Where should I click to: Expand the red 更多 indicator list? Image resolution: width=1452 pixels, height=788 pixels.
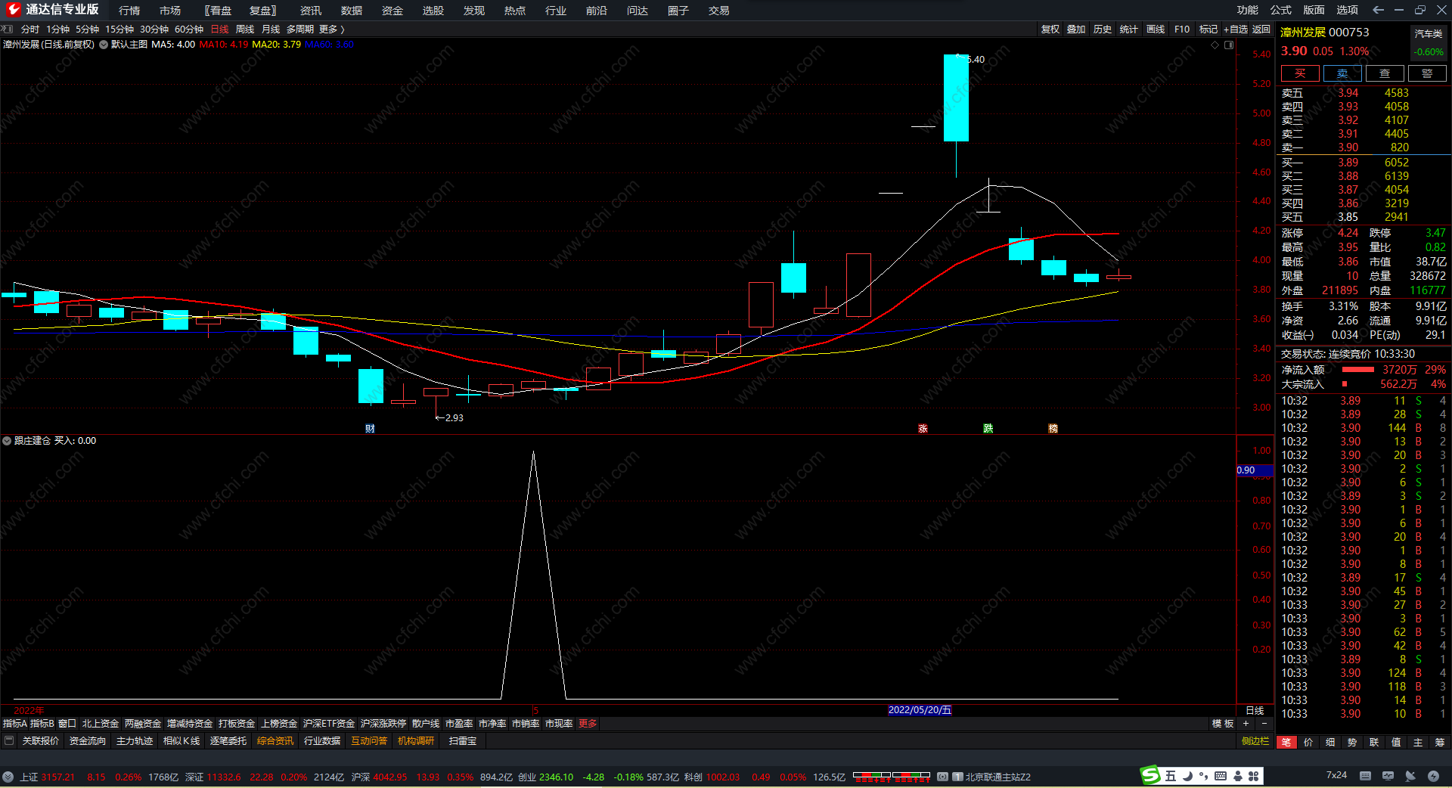(588, 724)
